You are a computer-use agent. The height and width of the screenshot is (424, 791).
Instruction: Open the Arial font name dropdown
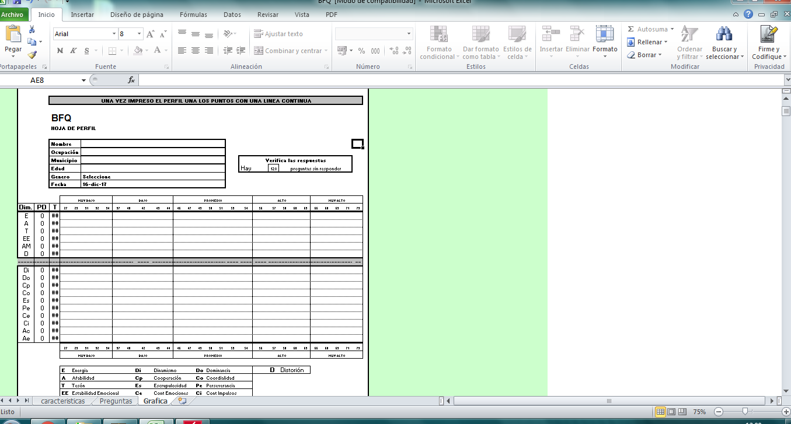(x=114, y=34)
